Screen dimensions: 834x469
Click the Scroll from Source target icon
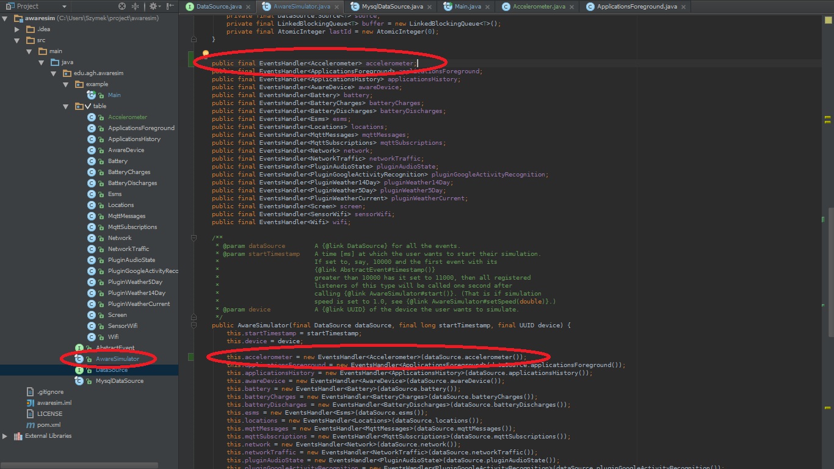coord(122,6)
